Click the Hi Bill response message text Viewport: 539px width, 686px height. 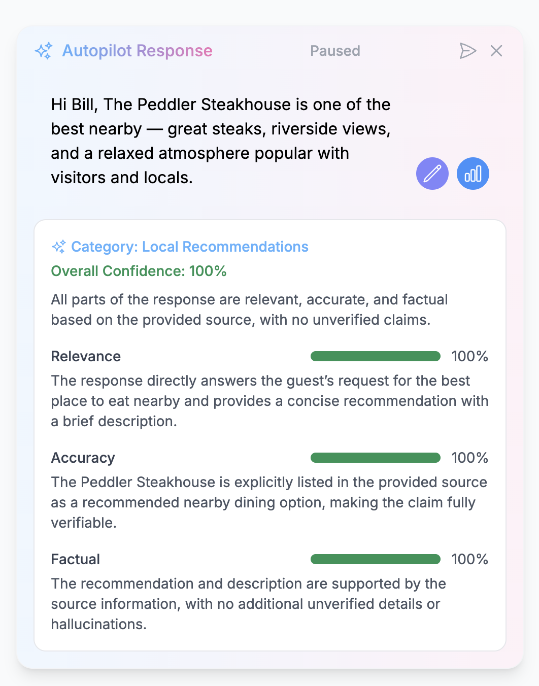221,141
